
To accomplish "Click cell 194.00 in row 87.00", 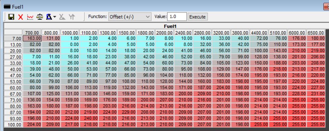I will 32,112.
